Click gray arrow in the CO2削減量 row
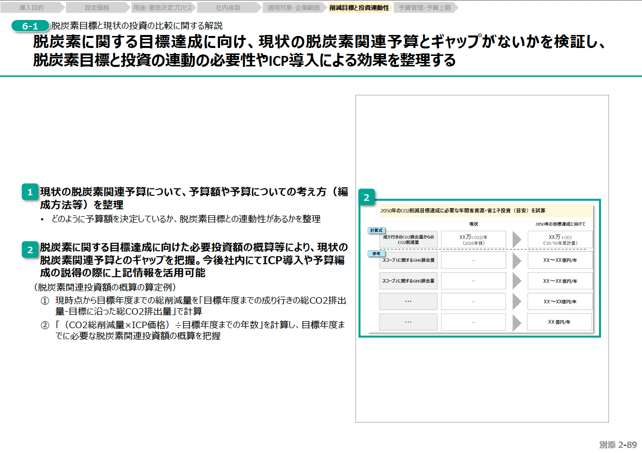 517,239
